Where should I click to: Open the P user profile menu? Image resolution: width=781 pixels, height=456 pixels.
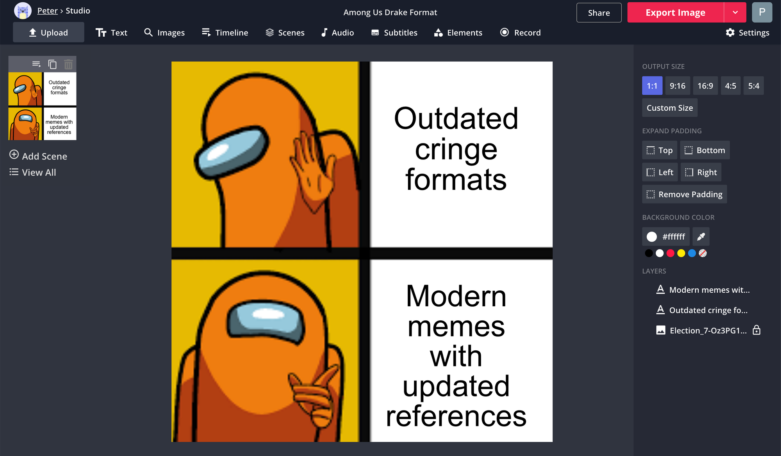(761, 12)
